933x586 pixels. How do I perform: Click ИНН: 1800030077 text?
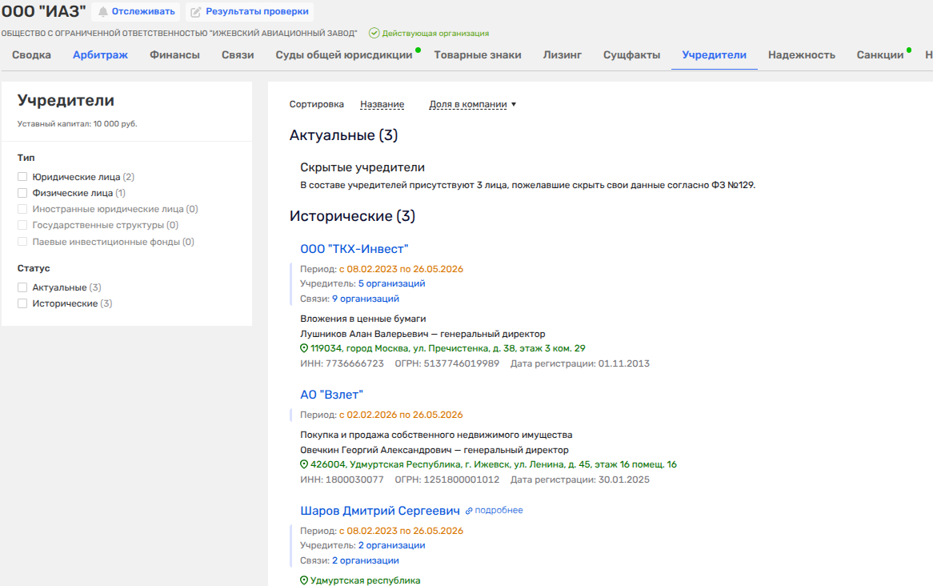tap(342, 480)
